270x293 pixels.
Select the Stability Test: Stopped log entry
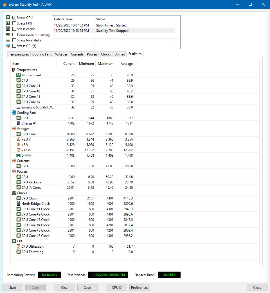point(112,31)
